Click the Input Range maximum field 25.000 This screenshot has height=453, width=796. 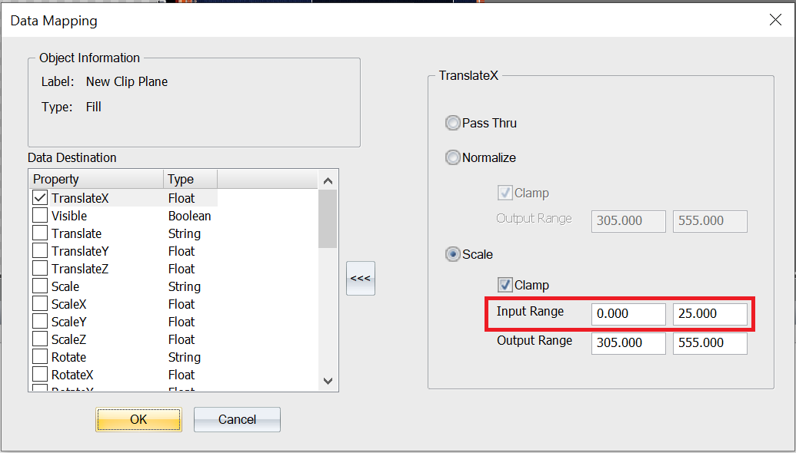(709, 314)
